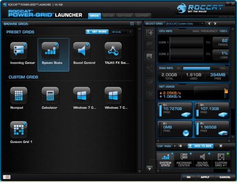Viewport: 237px width, 182px height.
Task: Click the Add to Bar button
Action: click(x=200, y=146)
